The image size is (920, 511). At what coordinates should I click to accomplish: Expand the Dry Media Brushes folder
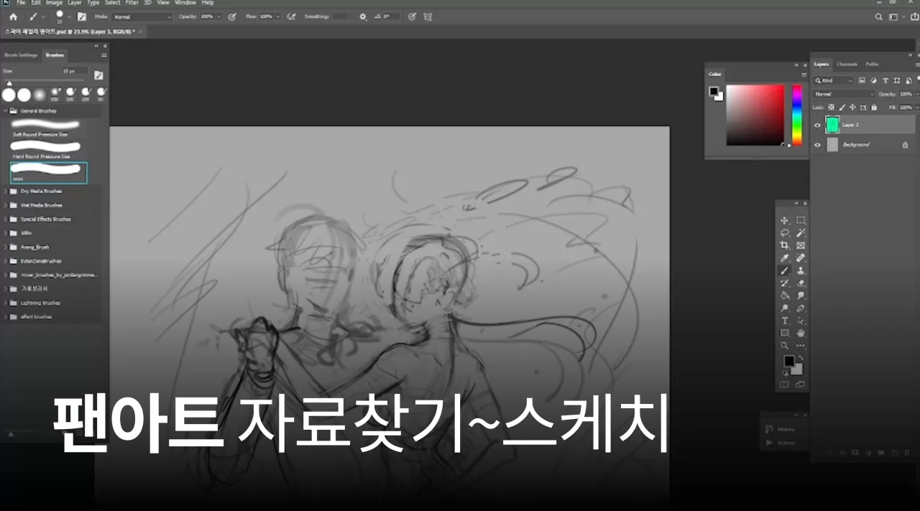[x=6, y=191]
